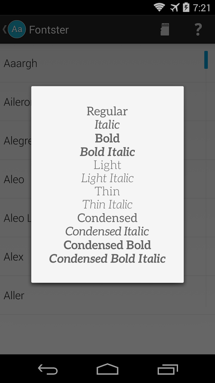Tap the Wi-Fi status icon

click(159, 7)
